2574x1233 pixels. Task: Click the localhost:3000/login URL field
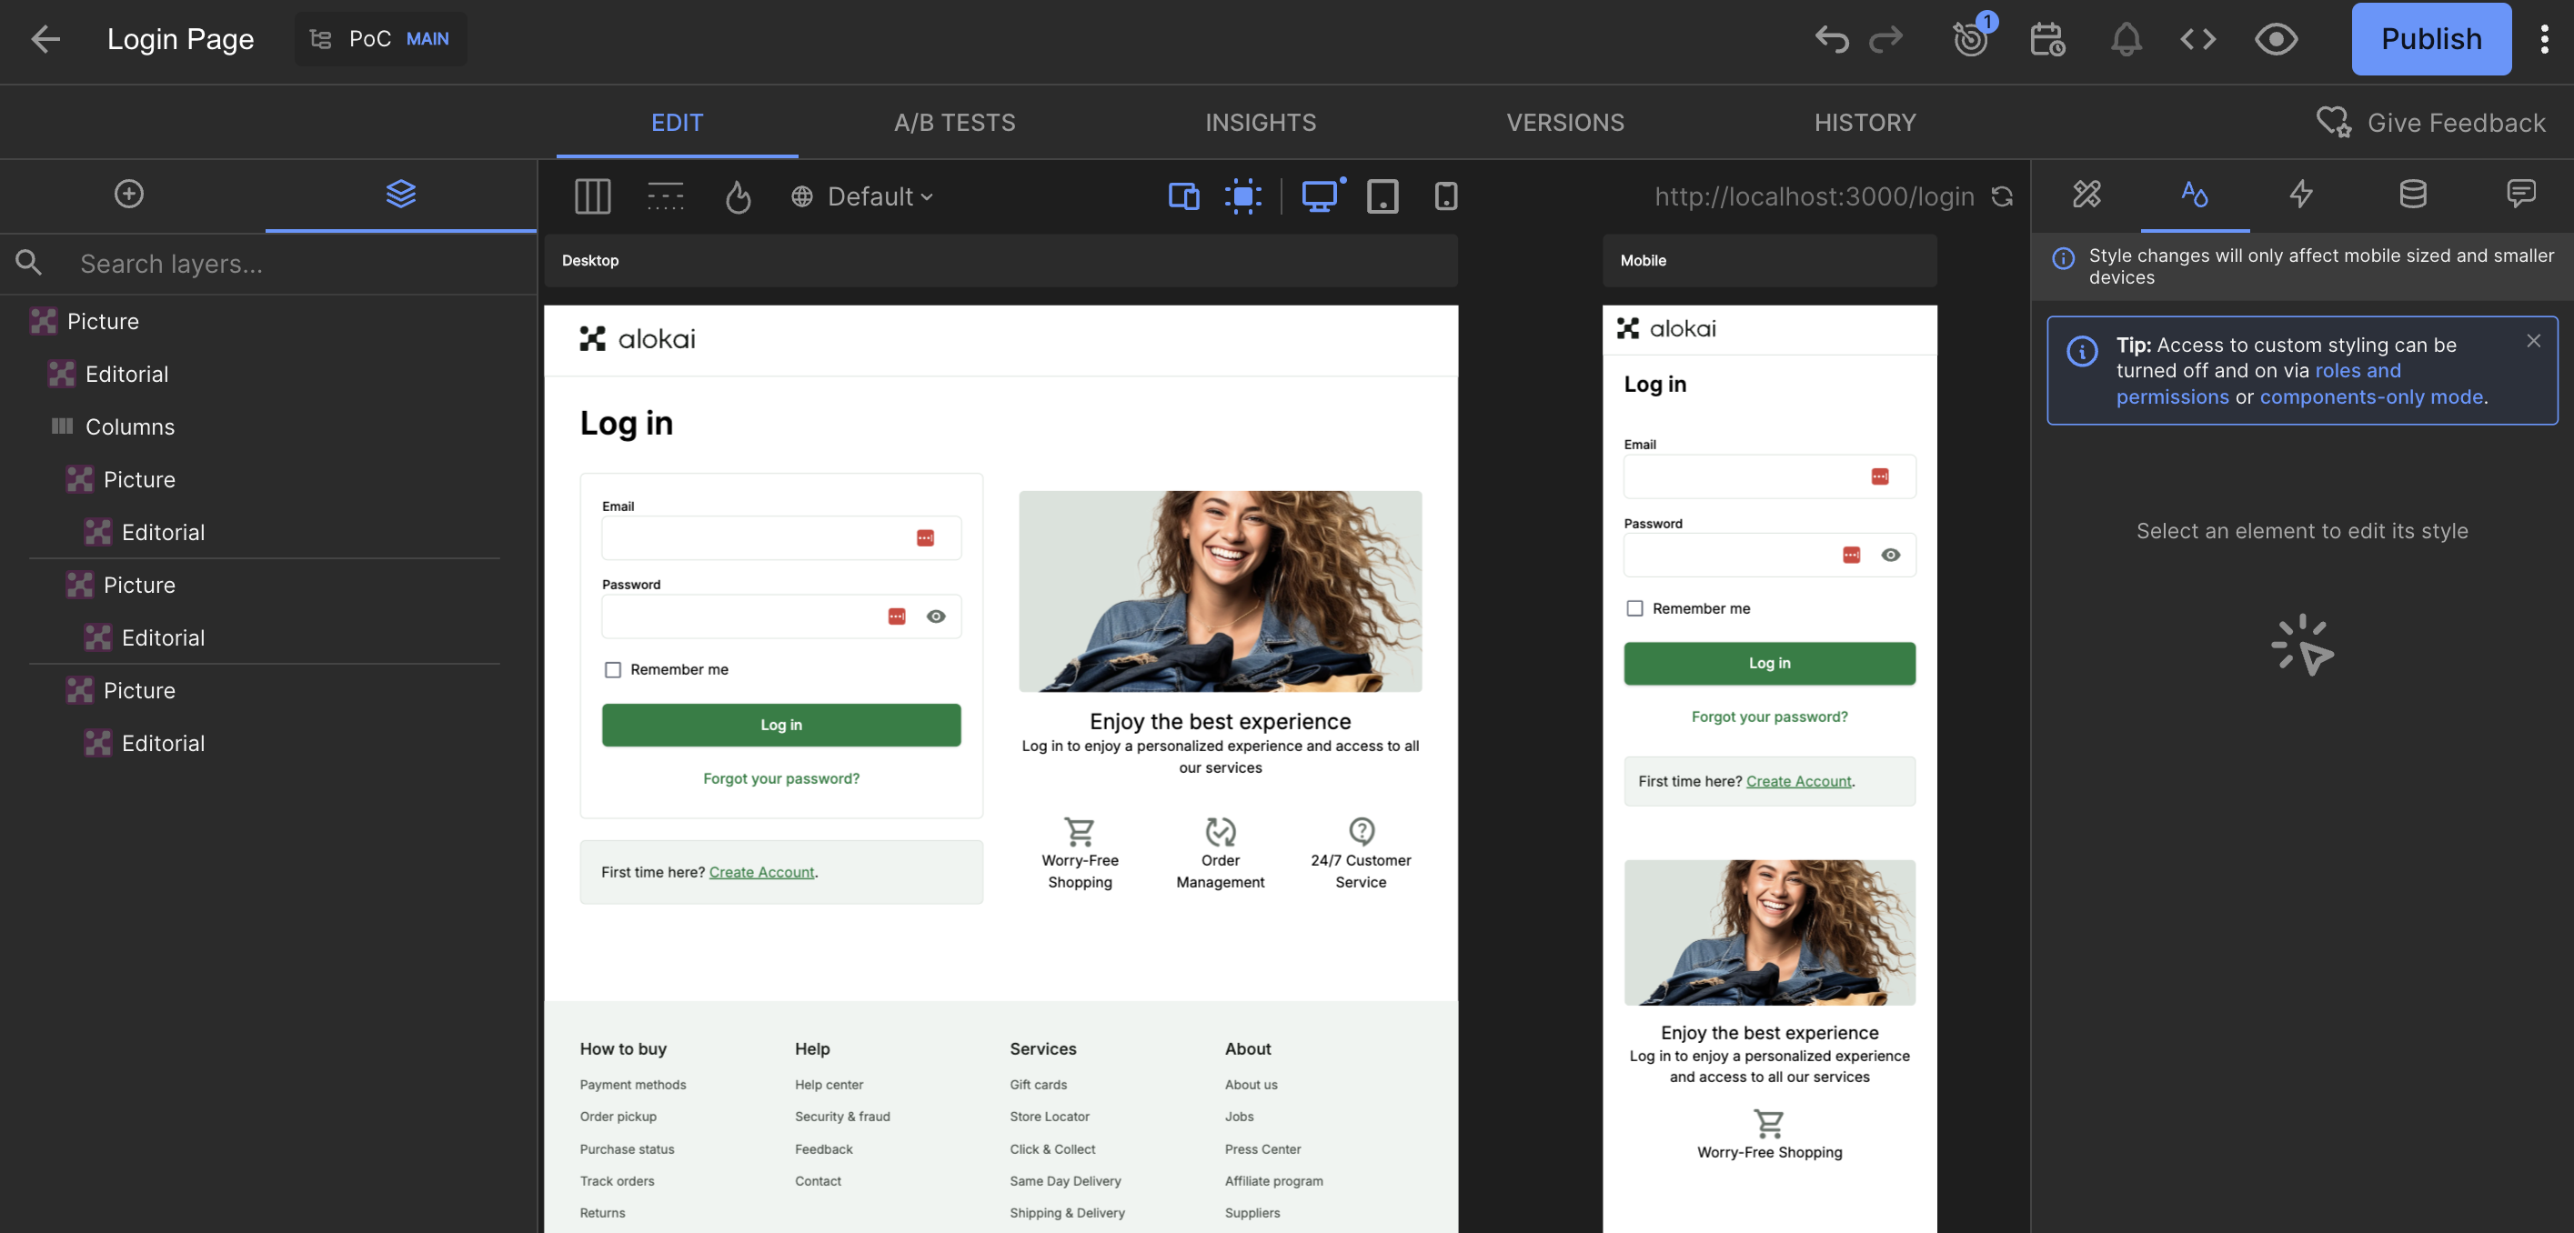click(1814, 196)
